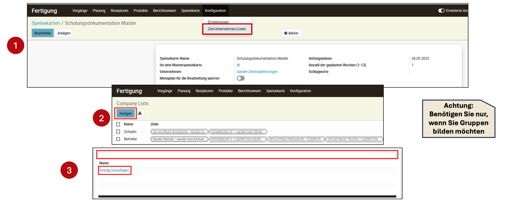The image size is (513, 201).
Task: Open Einstellungen in the Konfiguration dropdown
Action: tap(218, 22)
